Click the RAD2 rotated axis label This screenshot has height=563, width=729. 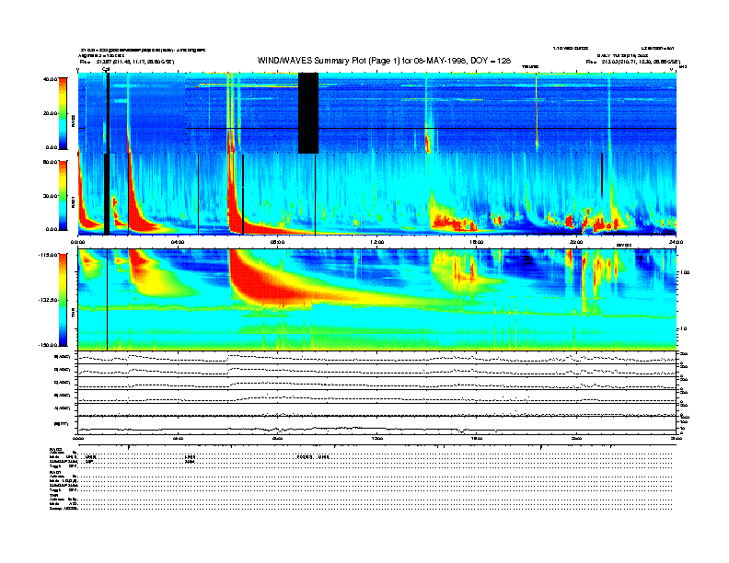tap(73, 121)
